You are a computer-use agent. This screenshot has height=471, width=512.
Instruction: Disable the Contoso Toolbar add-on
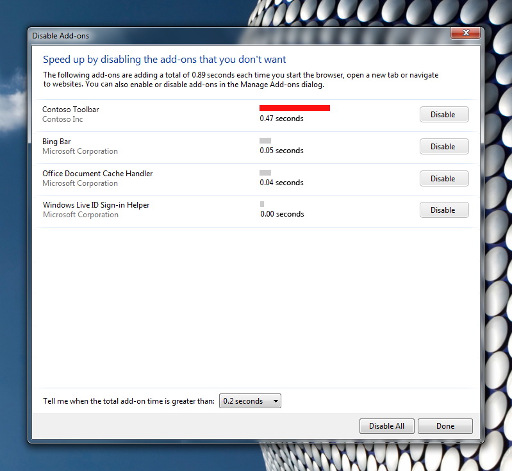coord(443,115)
